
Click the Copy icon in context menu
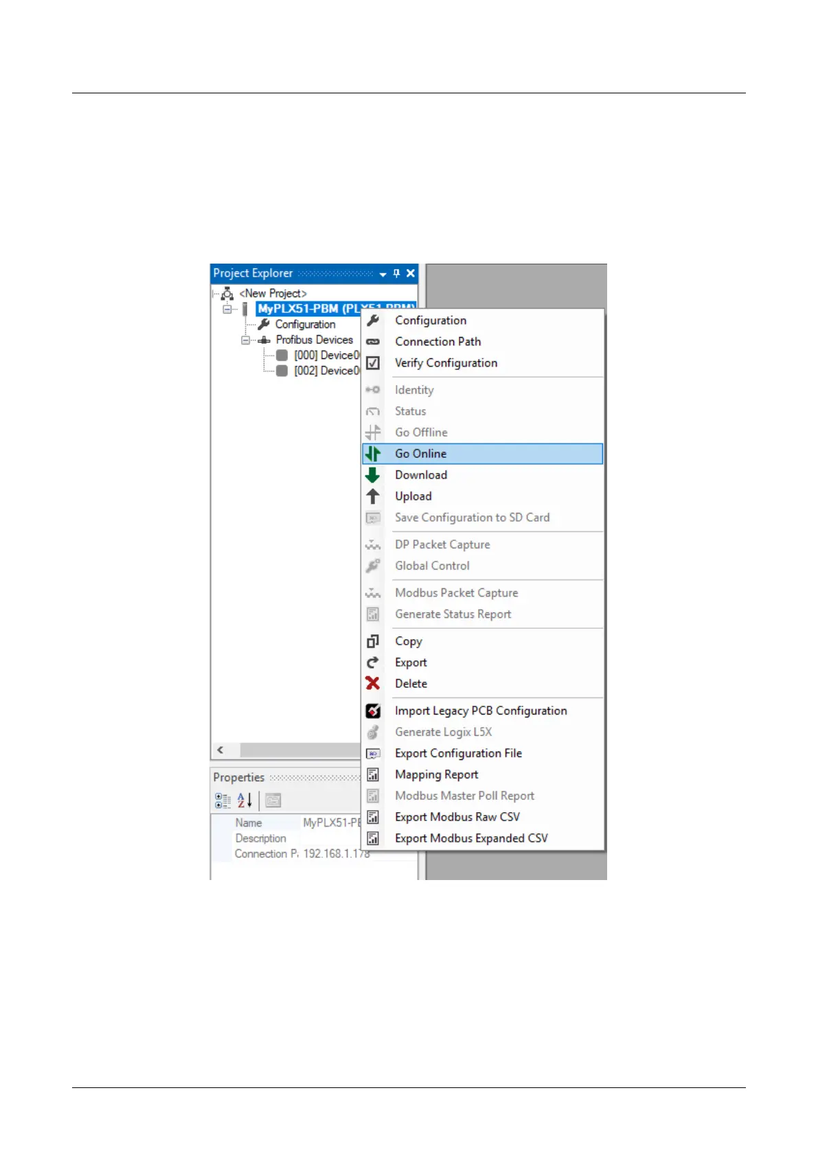373,641
